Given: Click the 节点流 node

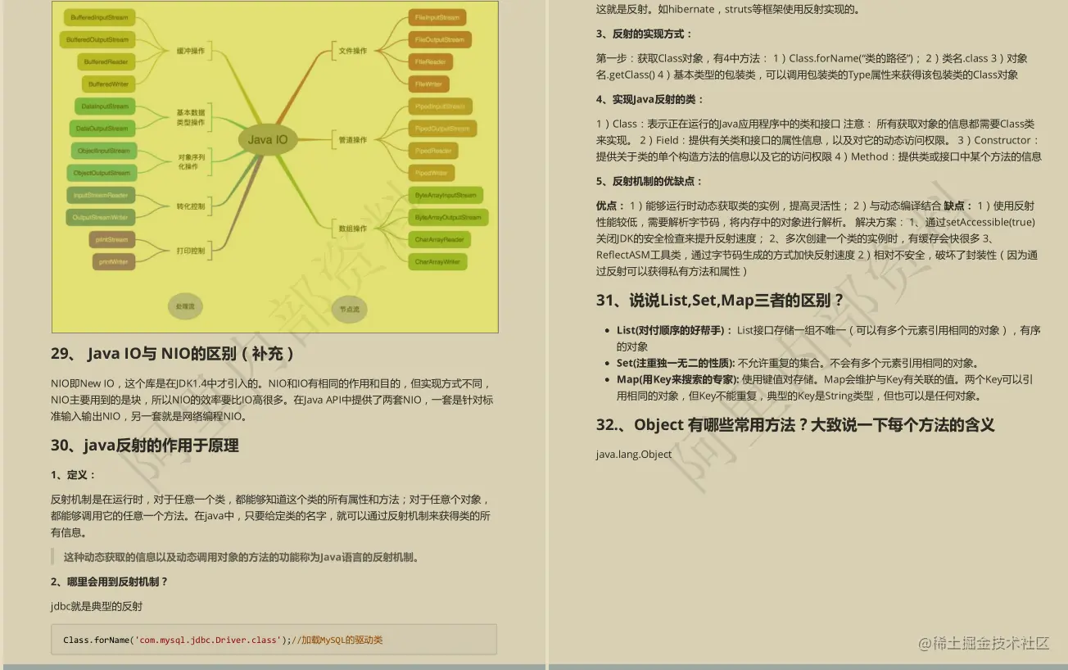Looking at the screenshot, I should [351, 309].
